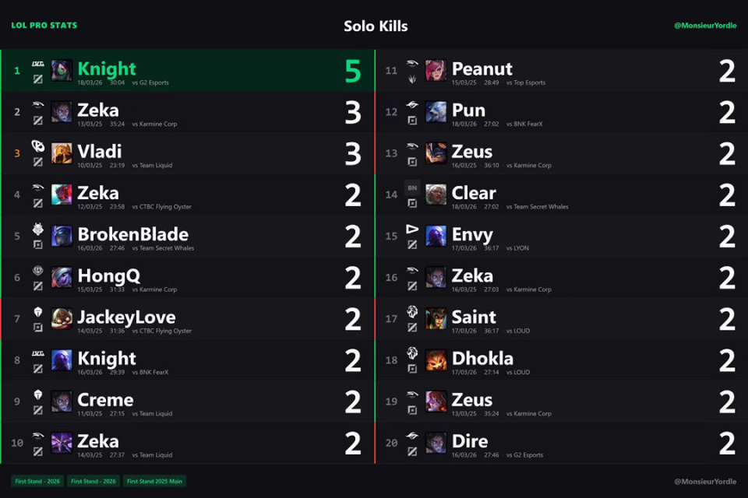Click BrokenBlade's champion portrait
This screenshot has width=748, height=498.
point(62,236)
